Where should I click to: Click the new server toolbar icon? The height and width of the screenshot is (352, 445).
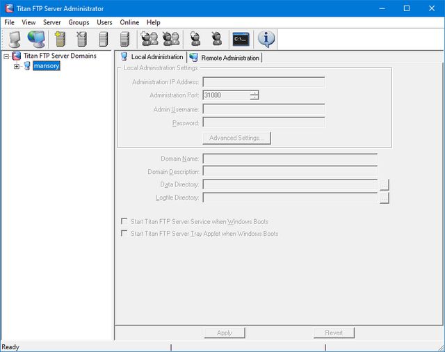click(60, 39)
